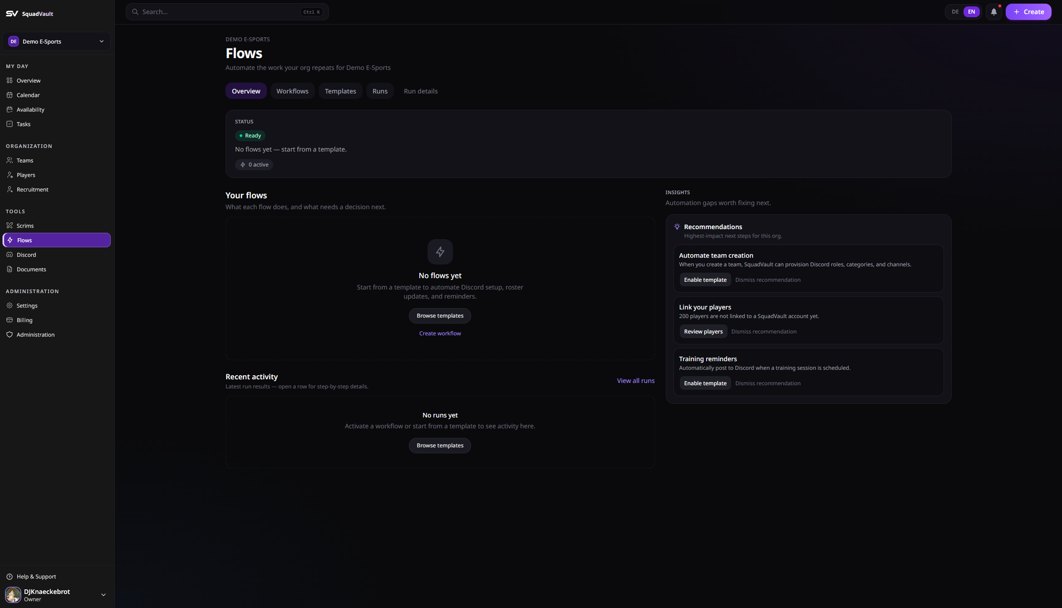The image size is (1062, 608).
Task: Click the Owner role label
Action: coord(33,599)
